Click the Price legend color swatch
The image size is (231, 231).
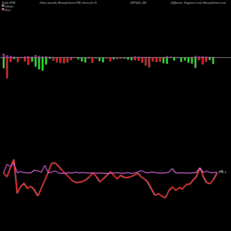point(3,9)
